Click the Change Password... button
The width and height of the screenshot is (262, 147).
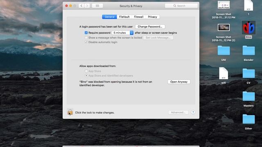pyautogui.click(x=150, y=27)
